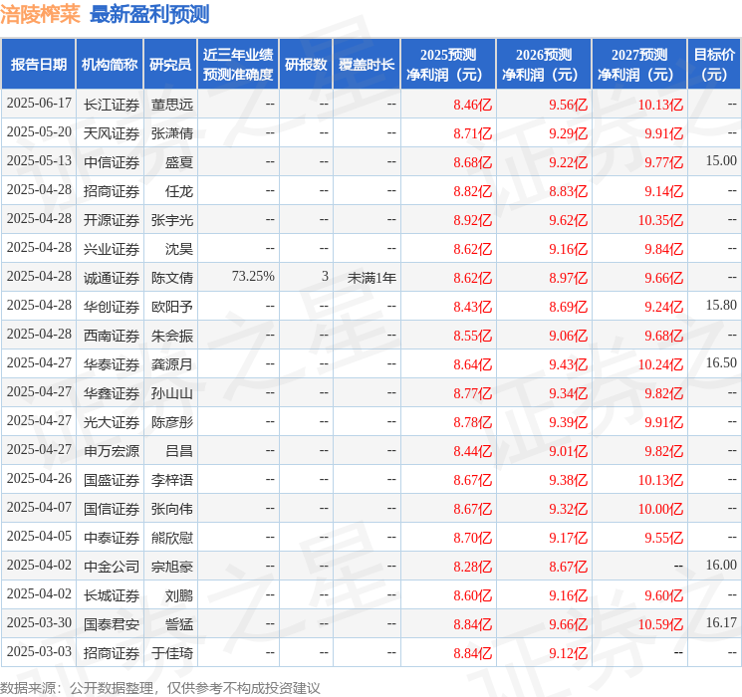
Task: Click the 近三年业绩预测准确度 column header
Action: (x=238, y=65)
